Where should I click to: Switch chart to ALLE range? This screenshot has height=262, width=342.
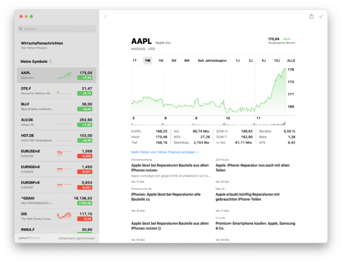click(x=291, y=61)
